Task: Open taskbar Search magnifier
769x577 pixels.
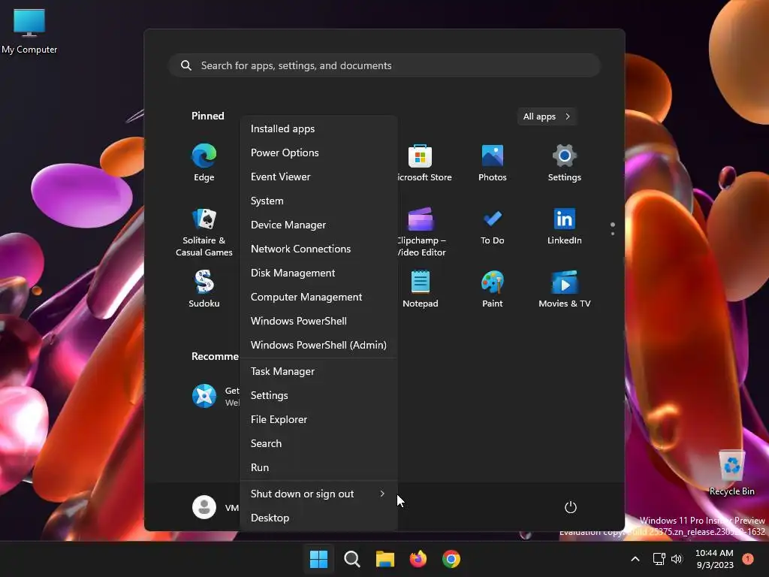Action: click(352, 559)
